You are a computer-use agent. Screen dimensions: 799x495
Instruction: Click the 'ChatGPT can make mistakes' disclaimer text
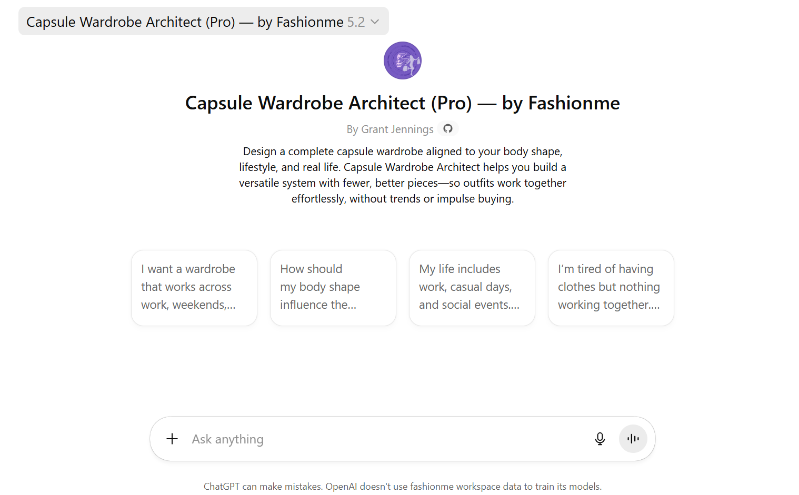(x=403, y=487)
